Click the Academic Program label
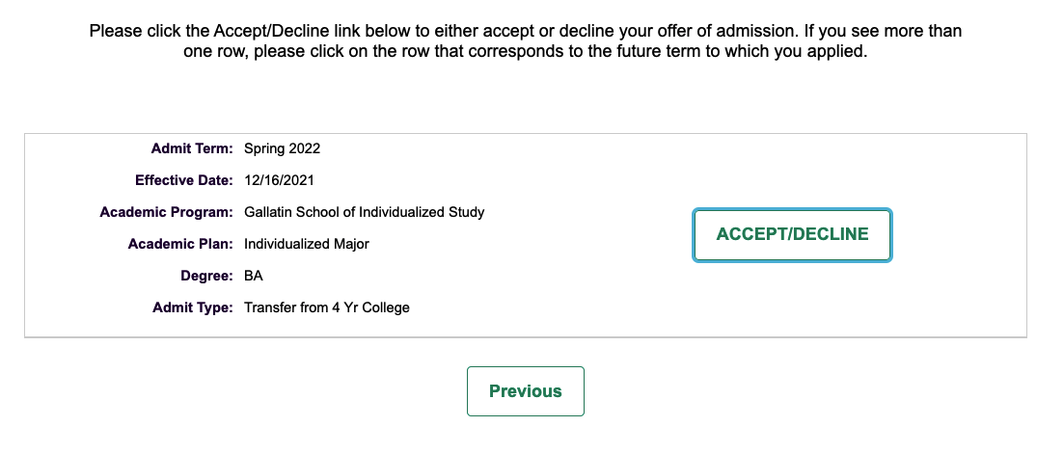The width and height of the screenshot is (1064, 453). [166, 212]
